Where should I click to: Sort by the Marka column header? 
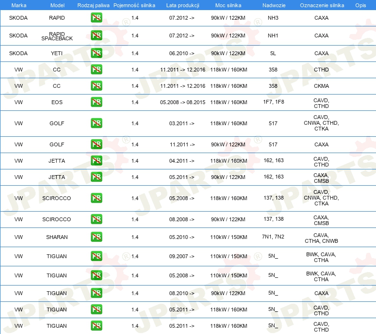click(18, 5)
